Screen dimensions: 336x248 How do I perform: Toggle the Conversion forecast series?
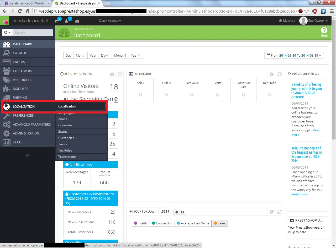coord(162,223)
